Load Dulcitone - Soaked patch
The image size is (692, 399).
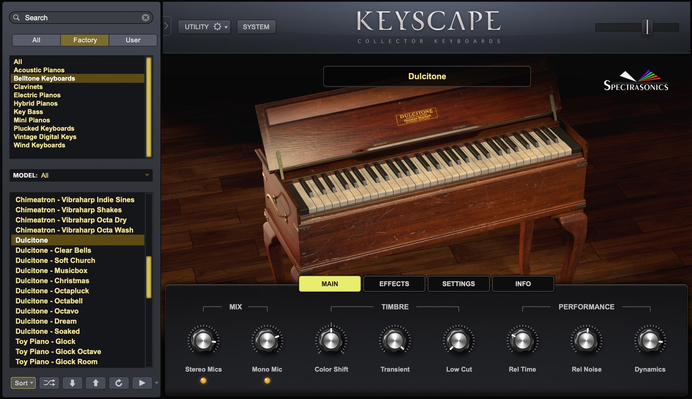tap(78, 331)
